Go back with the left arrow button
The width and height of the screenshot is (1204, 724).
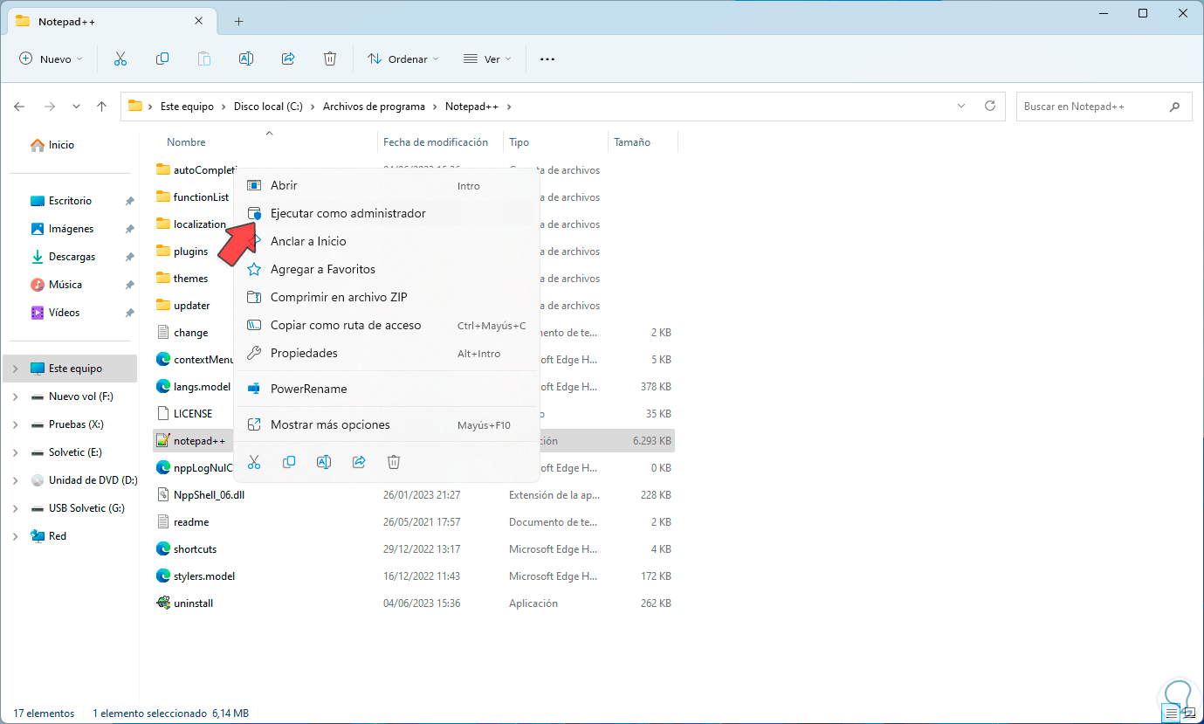(20, 107)
